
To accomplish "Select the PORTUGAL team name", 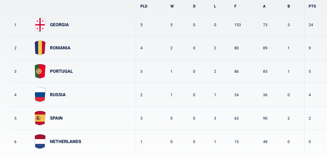I will point(61,71).
